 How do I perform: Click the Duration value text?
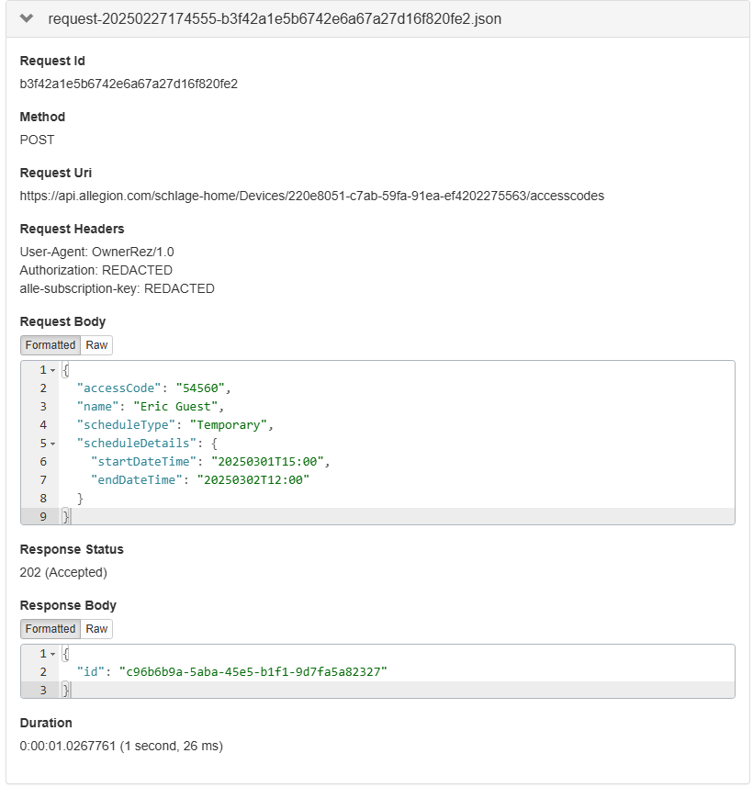121,746
